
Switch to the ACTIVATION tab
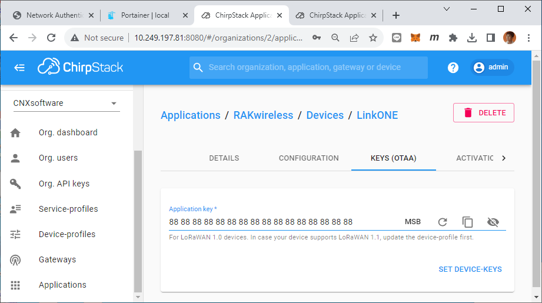(474, 158)
